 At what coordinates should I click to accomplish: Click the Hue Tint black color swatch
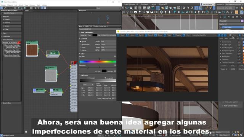click(104, 71)
